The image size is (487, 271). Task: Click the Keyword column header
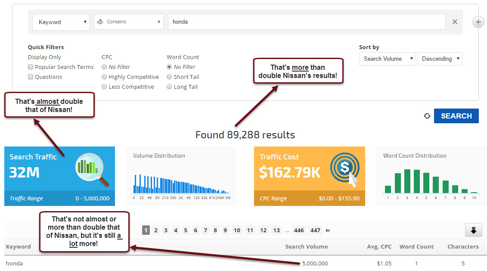(x=19, y=246)
